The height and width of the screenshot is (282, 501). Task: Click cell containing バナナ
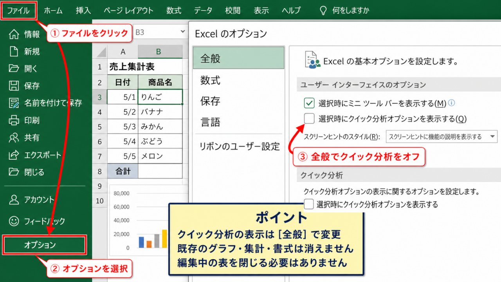coord(160,112)
